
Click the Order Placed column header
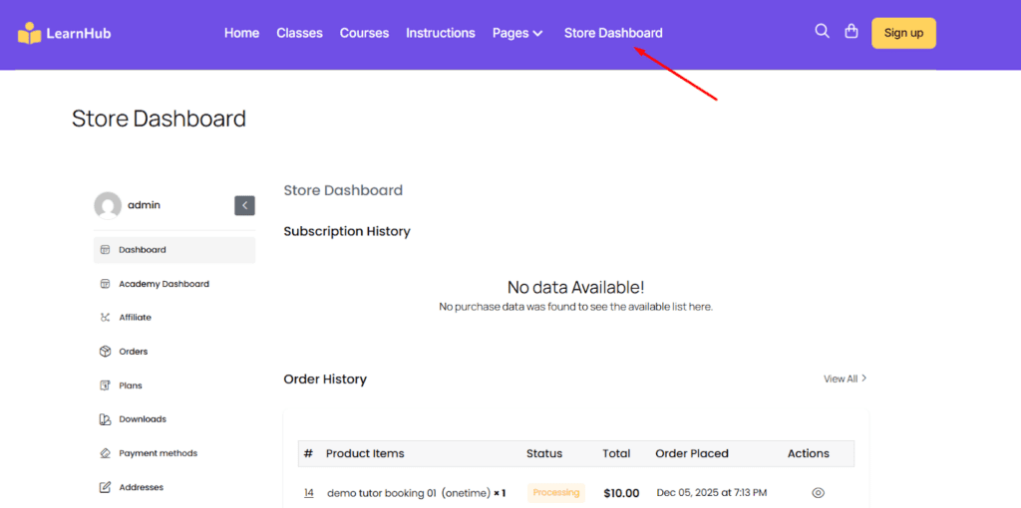pyautogui.click(x=692, y=453)
